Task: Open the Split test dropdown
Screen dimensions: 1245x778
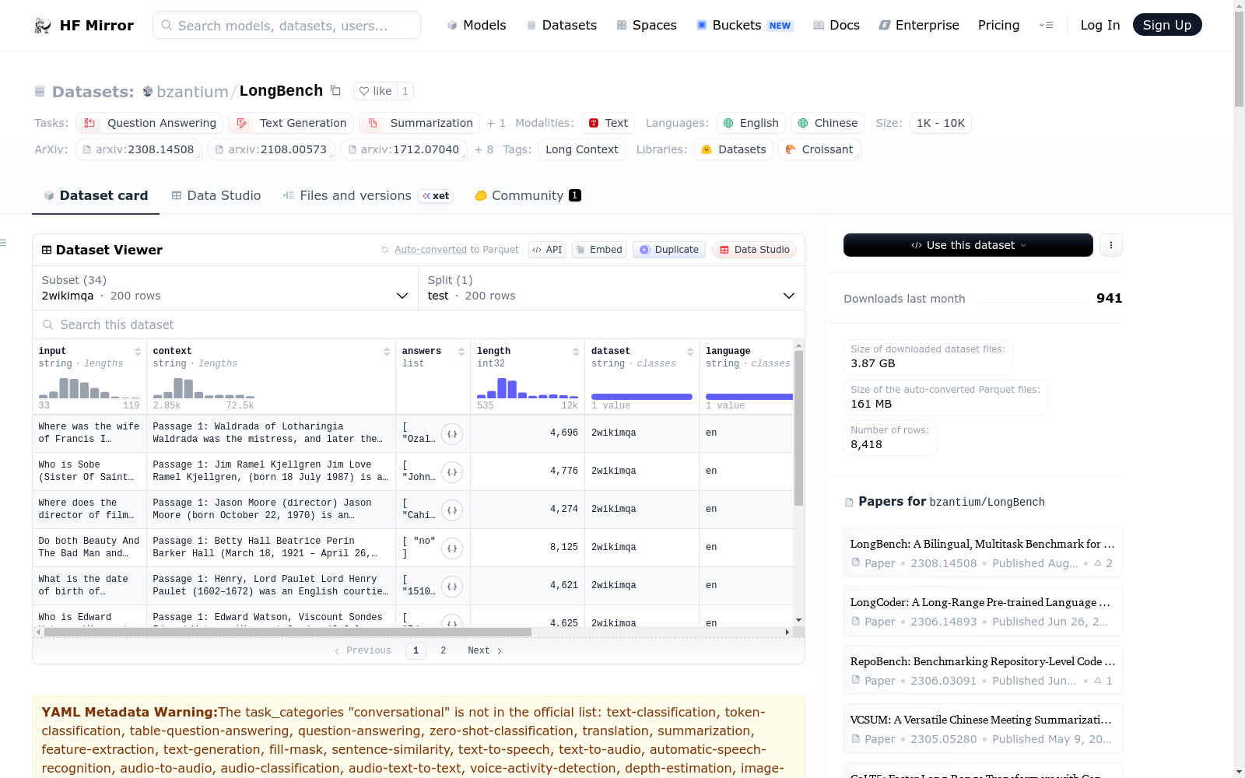Action: click(611, 288)
